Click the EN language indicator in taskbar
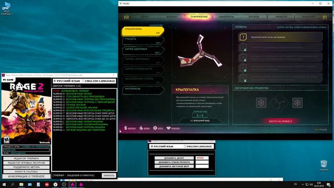The width and height of the screenshot is (334, 188). coord(295,184)
